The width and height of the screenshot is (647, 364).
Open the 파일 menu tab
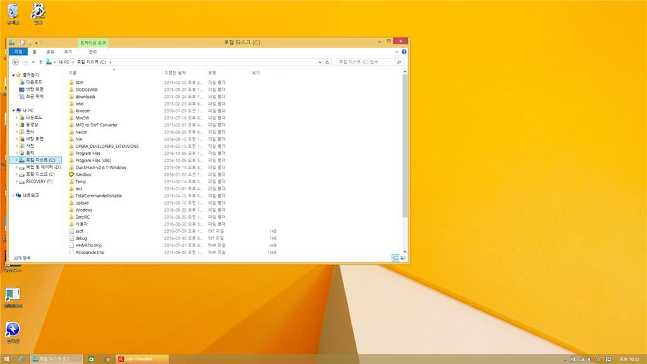[x=18, y=52]
